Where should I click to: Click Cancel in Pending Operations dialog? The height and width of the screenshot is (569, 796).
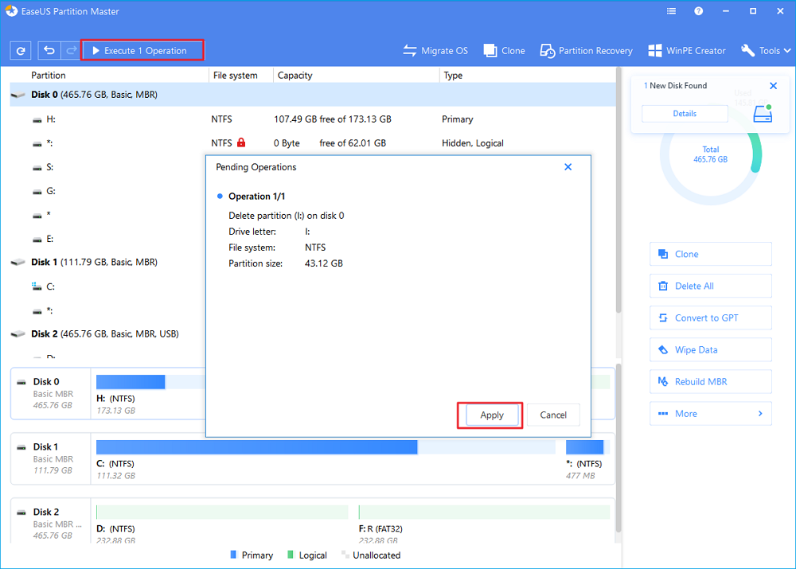point(553,415)
